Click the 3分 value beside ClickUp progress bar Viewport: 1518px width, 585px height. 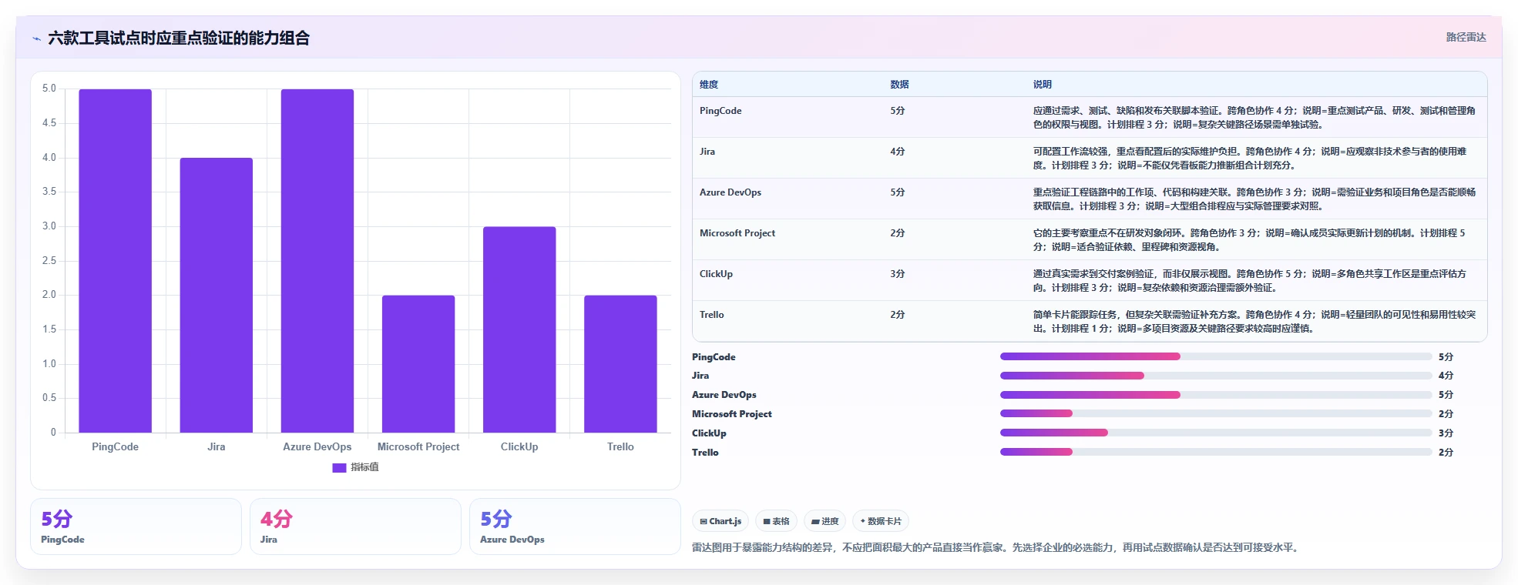(x=1446, y=433)
